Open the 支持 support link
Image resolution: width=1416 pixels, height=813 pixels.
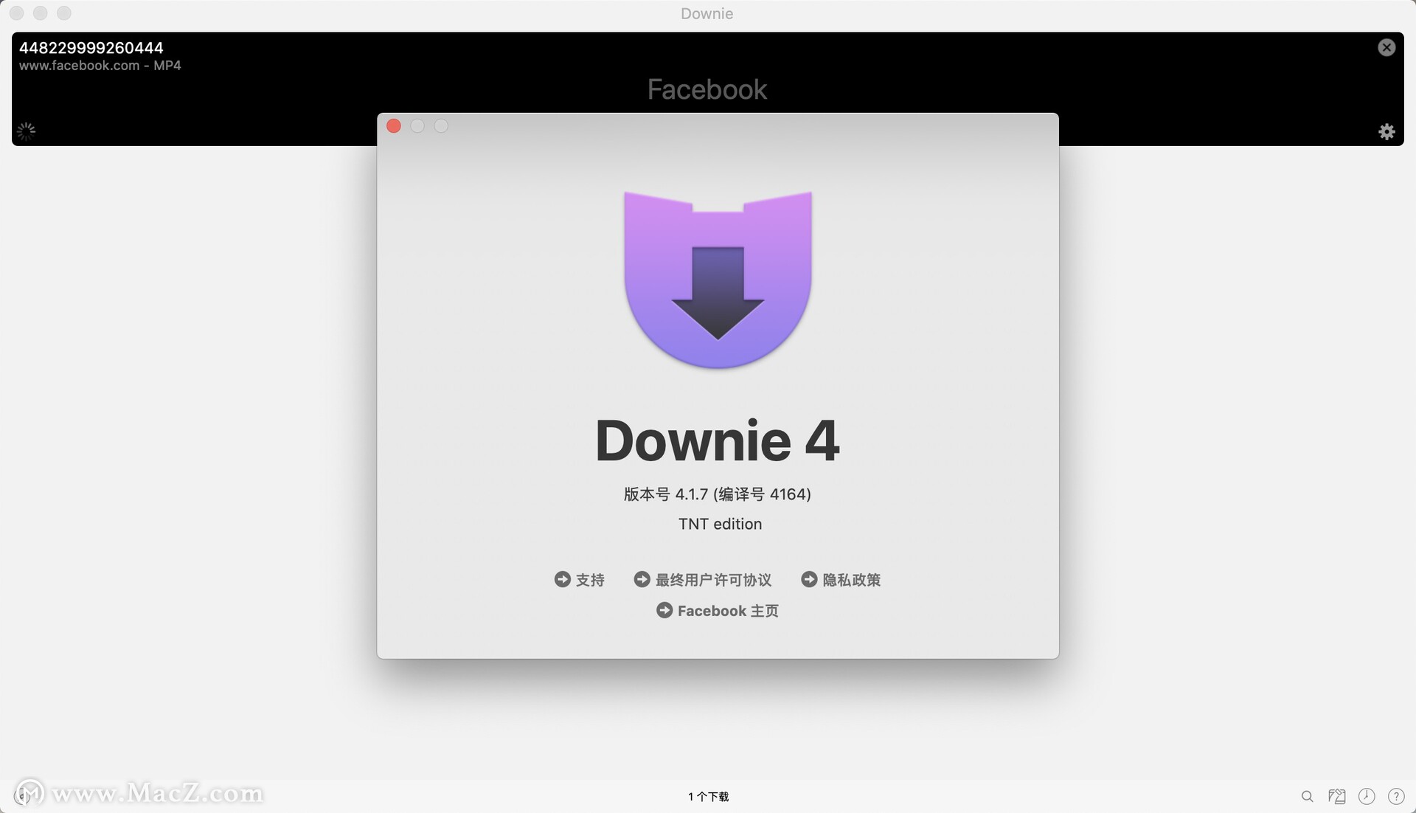(590, 580)
